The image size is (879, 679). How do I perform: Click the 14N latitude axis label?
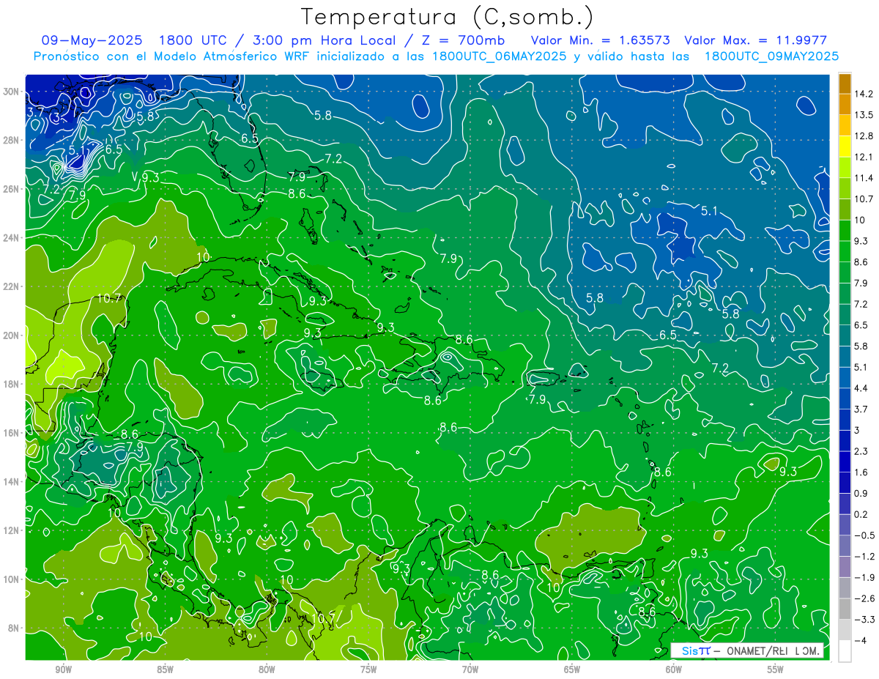click(x=12, y=481)
